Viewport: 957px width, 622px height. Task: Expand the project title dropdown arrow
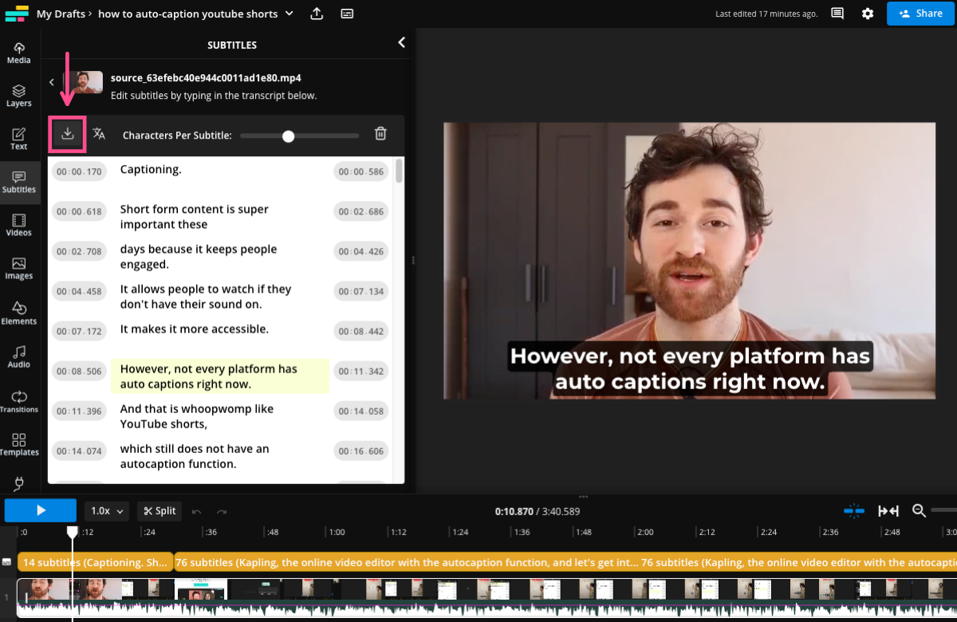point(289,14)
